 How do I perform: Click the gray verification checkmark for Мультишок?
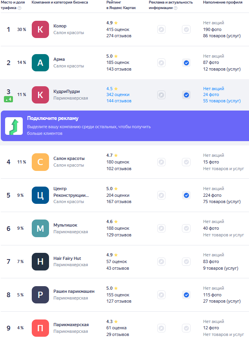186,229
